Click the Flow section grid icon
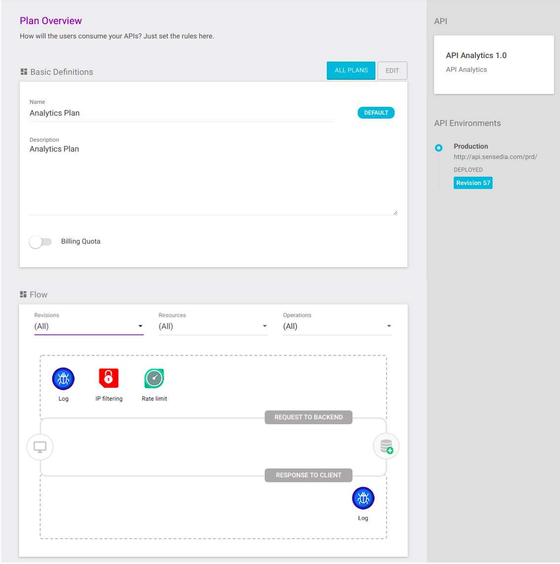This screenshot has width=560, height=564. (23, 294)
